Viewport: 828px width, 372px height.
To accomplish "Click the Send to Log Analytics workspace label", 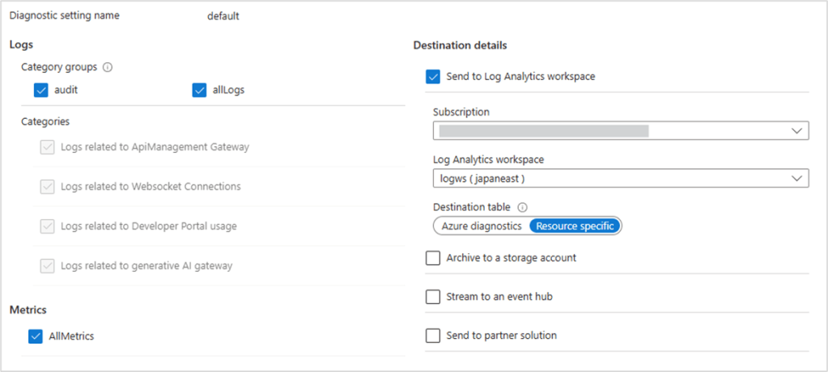I will click(x=520, y=77).
